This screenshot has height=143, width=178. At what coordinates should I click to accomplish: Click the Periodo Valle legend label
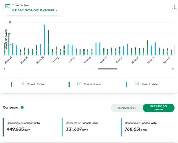point(150,84)
